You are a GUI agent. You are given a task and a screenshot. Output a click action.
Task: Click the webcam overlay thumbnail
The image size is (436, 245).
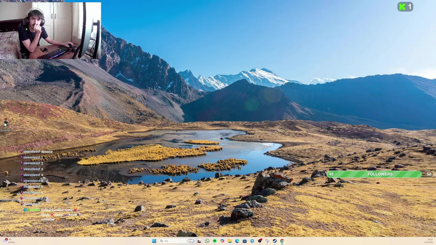(x=50, y=31)
